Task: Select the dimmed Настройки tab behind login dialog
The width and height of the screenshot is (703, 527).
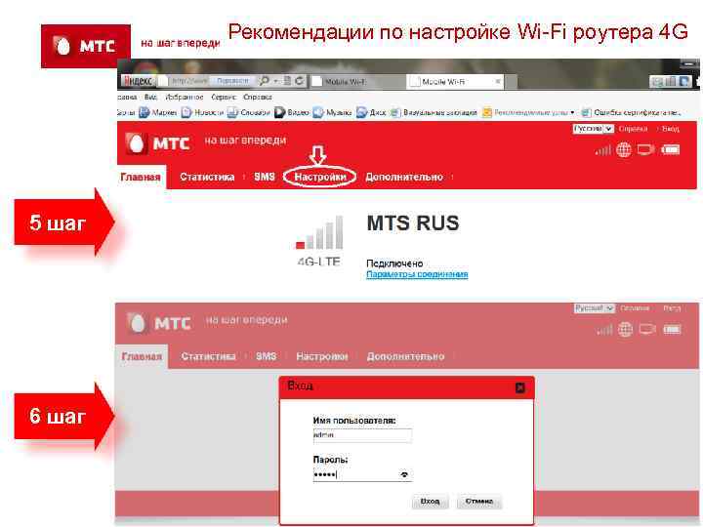Action: (x=322, y=357)
